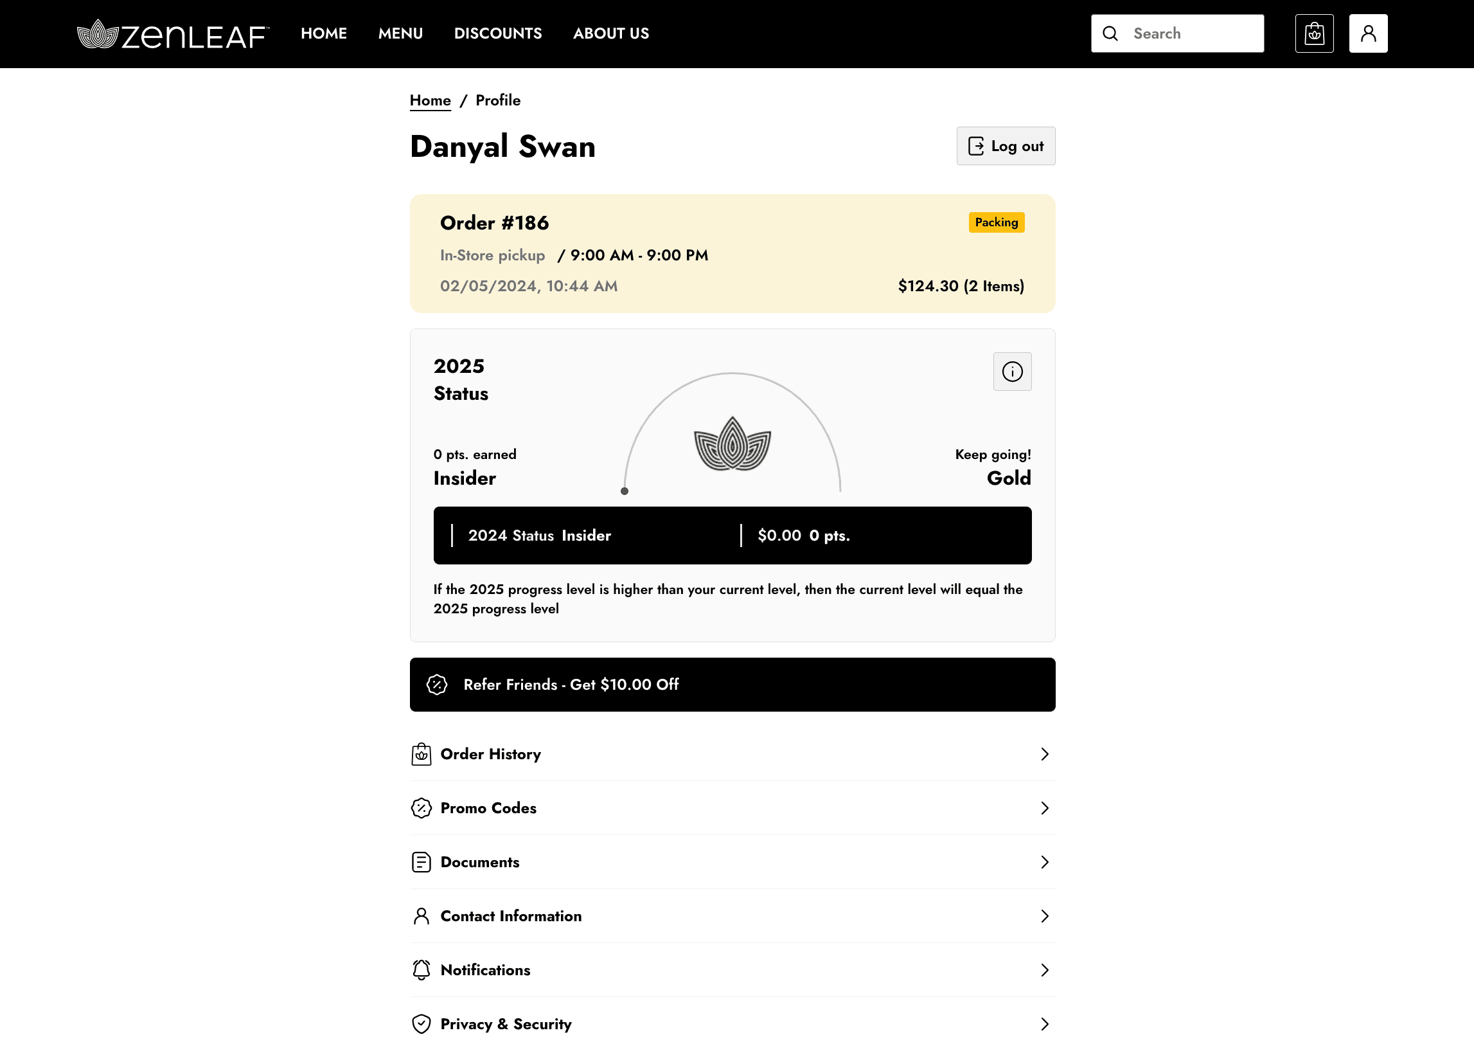Open the shopping bag cart icon
This screenshot has height=1062, width=1474.
1314,33
